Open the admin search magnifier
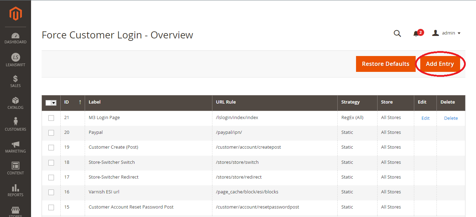The image size is (476, 217). click(397, 33)
